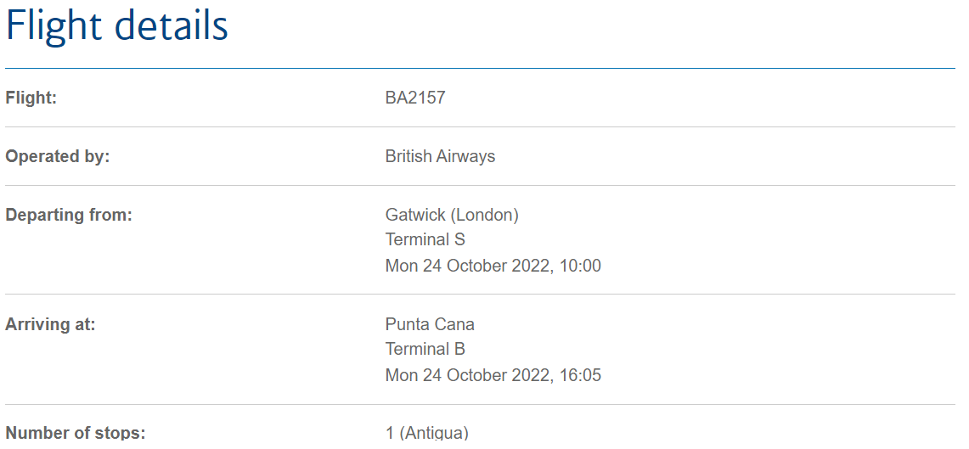Select the Terminal S text

click(x=425, y=239)
